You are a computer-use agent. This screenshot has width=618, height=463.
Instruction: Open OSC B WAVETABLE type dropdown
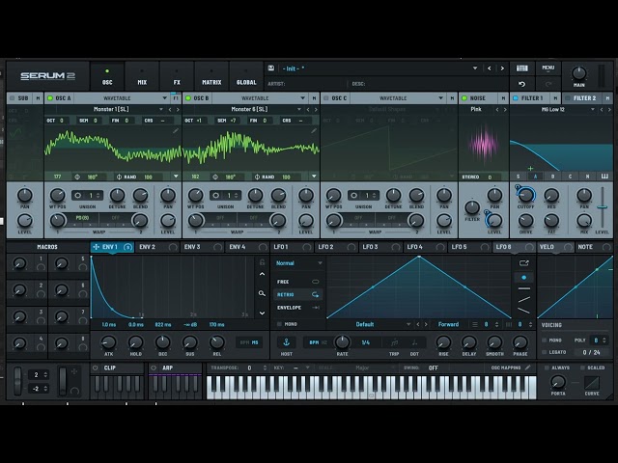click(261, 98)
